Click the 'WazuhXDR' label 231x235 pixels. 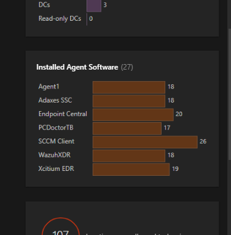pos(54,155)
